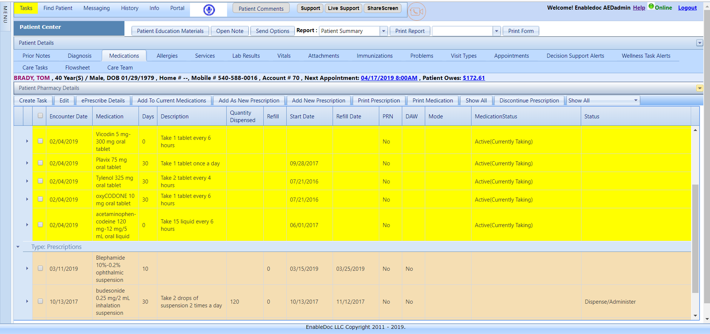Click the blue microphone dictation icon
The image size is (710, 334).
(209, 10)
